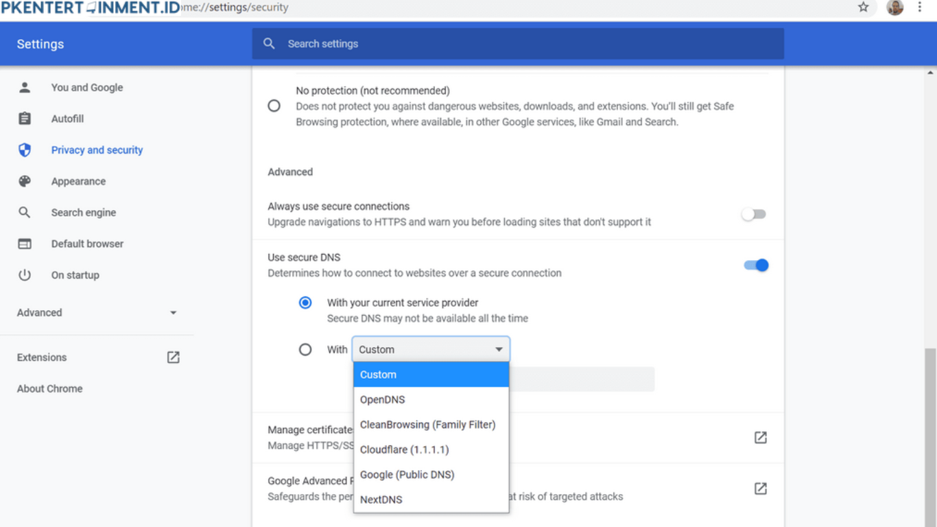Click the search magnifier icon in settings bar
The image size is (937, 527).
(269, 44)
